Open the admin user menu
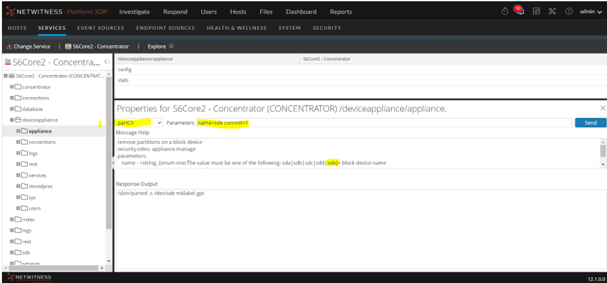 tap(591, 12)
